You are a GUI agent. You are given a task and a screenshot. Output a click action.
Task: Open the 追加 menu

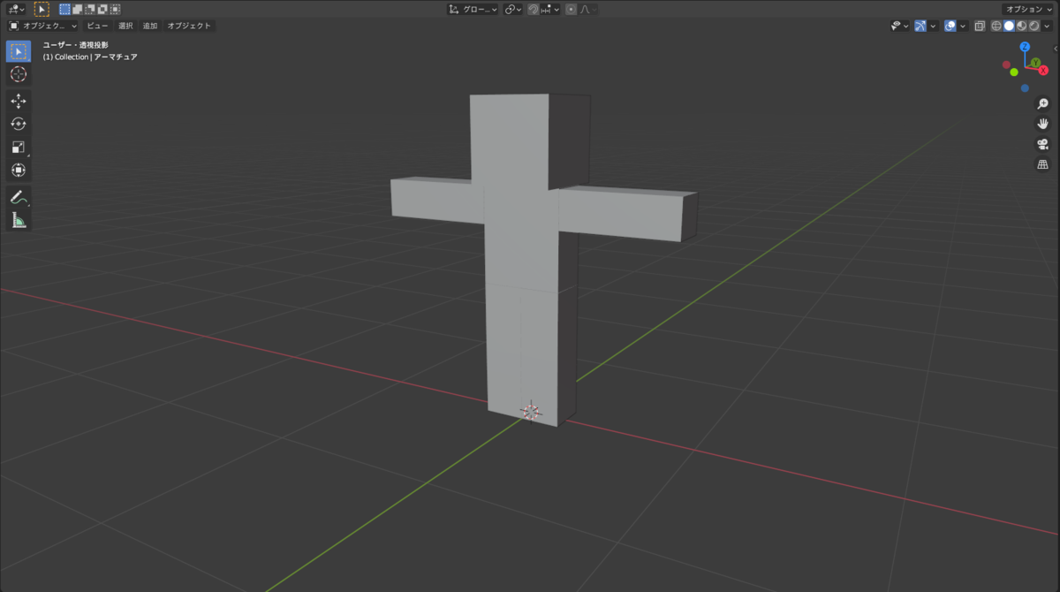point(150,26)
